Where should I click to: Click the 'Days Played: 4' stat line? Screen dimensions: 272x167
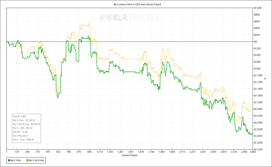(20, 136)
